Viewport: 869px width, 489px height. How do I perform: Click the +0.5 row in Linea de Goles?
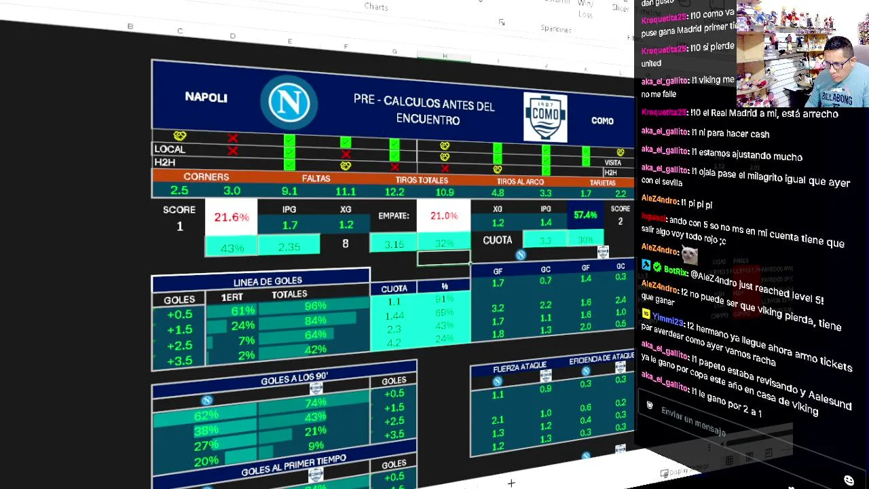(179, 314)
